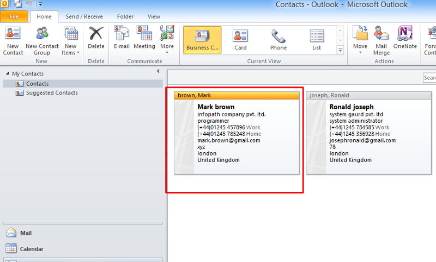This screenshot has height=262, width=436.
Task: Click 'infopath company pvt. ltd.' text
Action: point(232,114)
